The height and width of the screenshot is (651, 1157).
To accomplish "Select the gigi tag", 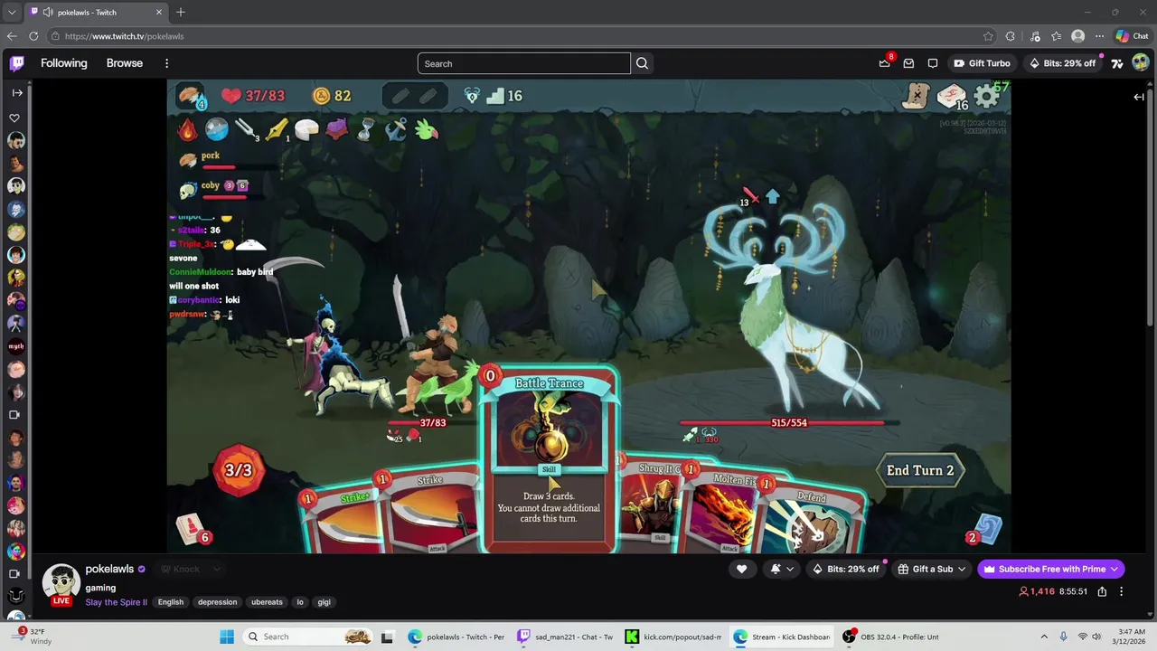I will point(324,602).
